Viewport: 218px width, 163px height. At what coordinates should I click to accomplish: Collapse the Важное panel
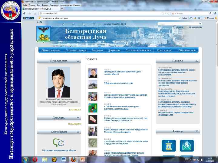click(x=197, y=61)
